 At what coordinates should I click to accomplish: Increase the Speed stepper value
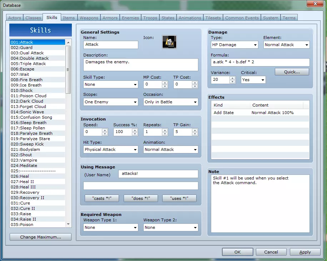click(x=105, y=130)
